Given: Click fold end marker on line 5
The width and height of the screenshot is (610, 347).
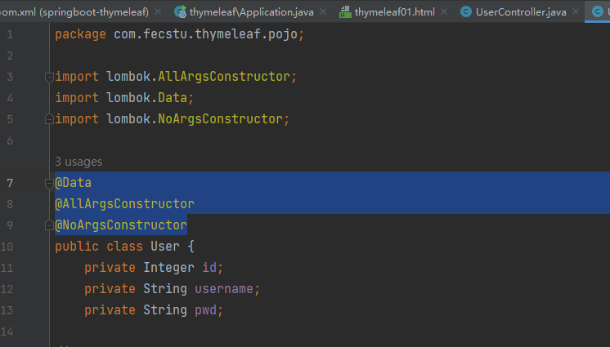Looking at the screenshot, I should coord(49,119).
